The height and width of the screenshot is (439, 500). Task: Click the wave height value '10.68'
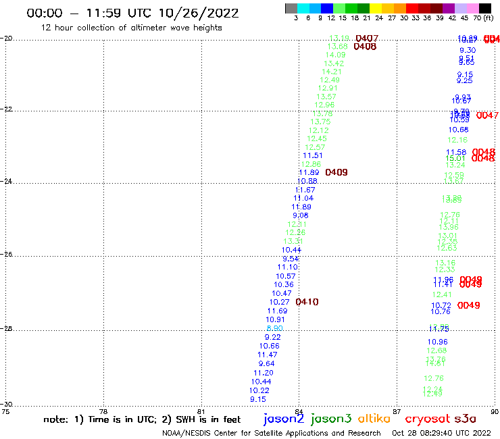tap(459, 130)
